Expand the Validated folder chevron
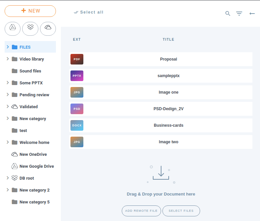260x221 pixels. point(8,107)
